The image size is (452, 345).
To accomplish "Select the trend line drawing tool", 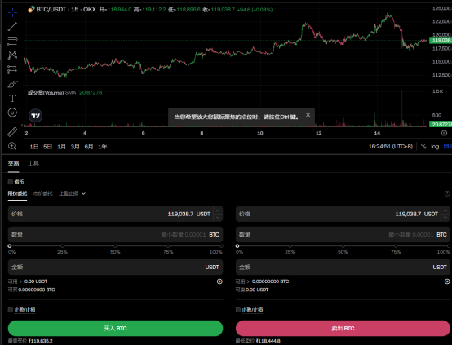I will click(12, 27).
